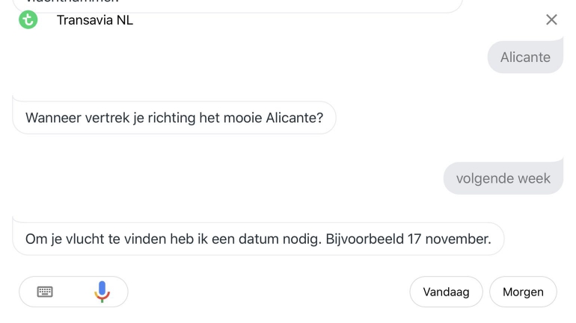576x323 pixels.
Task: Click the word "vertrek" in the question
Action: pos(102,118)
